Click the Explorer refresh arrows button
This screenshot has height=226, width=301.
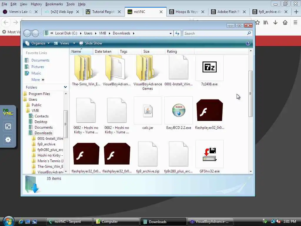[x=177, y=34]
